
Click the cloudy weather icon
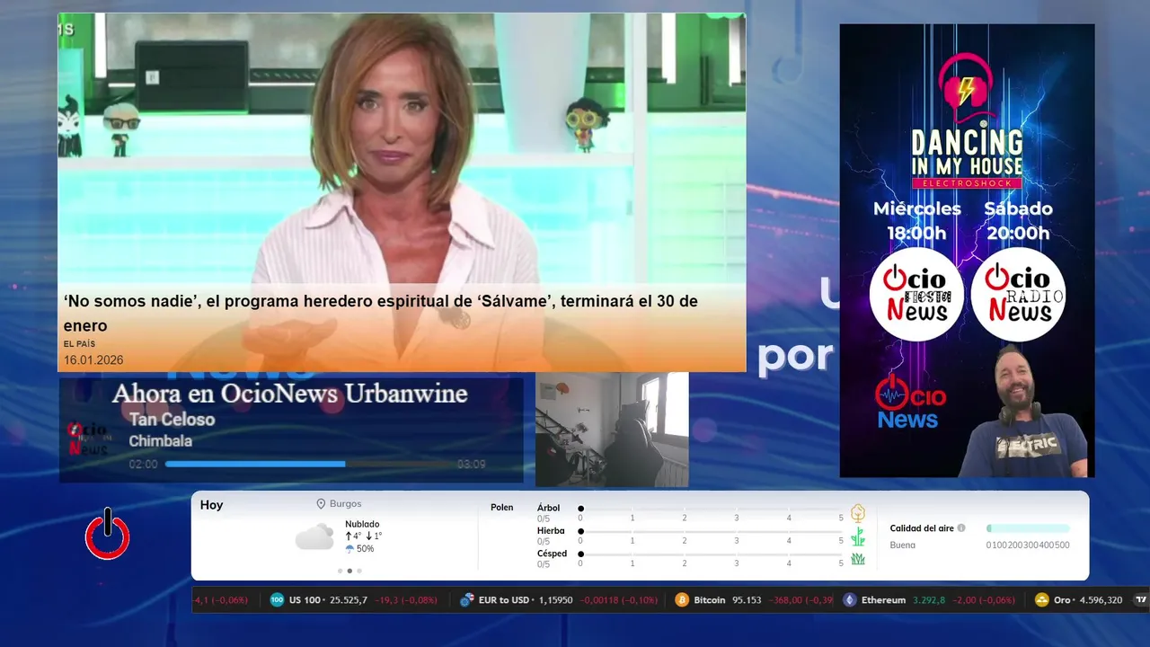point(314,537)
